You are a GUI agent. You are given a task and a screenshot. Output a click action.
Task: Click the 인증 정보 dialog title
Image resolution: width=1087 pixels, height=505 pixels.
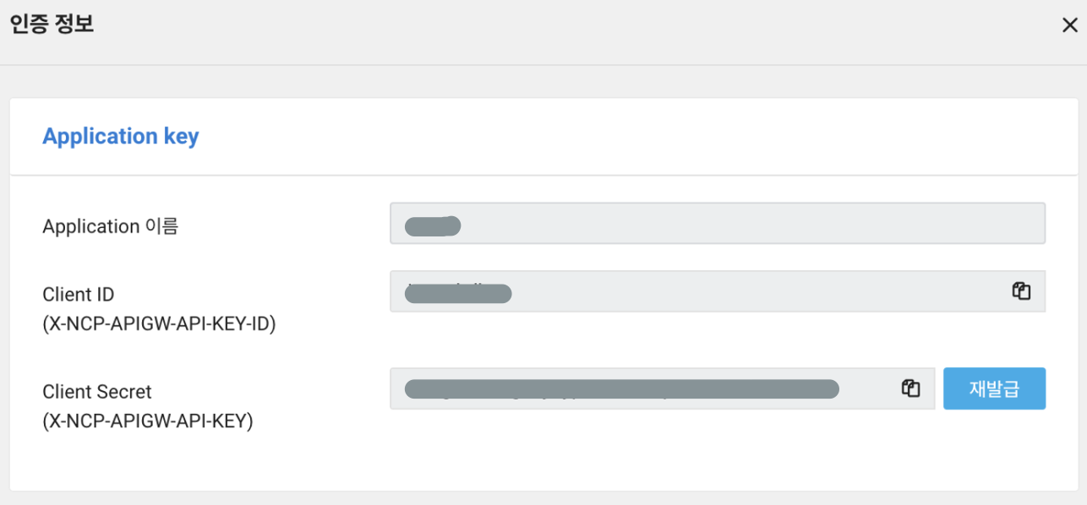click(51, 24)
